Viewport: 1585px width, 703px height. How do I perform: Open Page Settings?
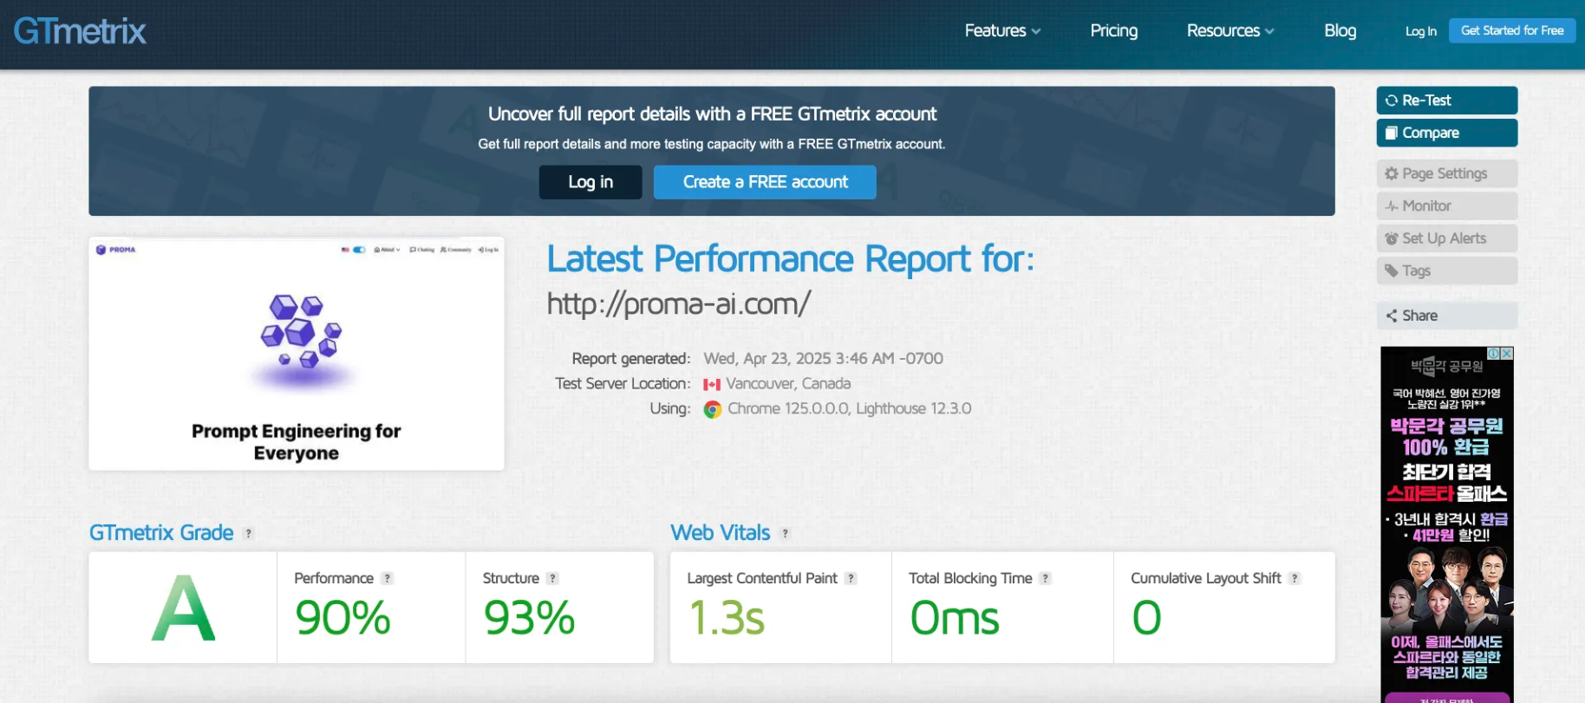click(x=1446, y=173)
